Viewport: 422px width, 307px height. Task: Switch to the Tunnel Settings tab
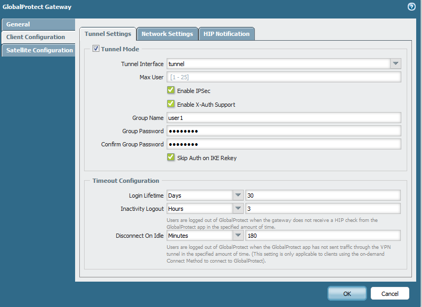[x=108, y=34]
